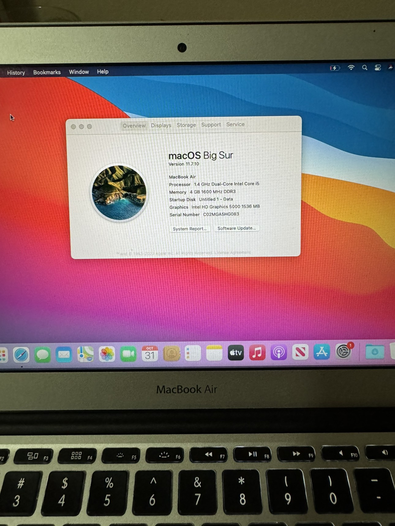Image resolution: width=395 pixels, height=526 pixels.
Task: Open the Podcasts app
Action: (279, 352)
